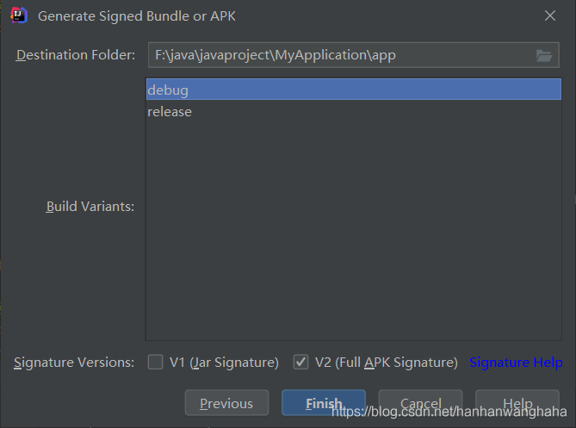
Task: Click the "V1 (Jar Signature)" label text
Action: 224,363
